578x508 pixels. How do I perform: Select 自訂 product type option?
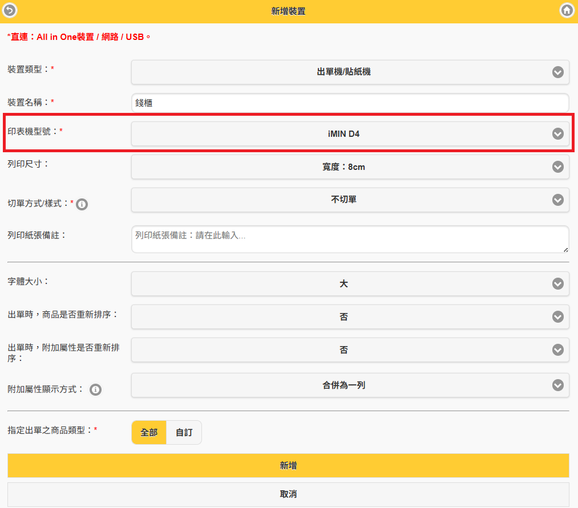click(184, 433)
